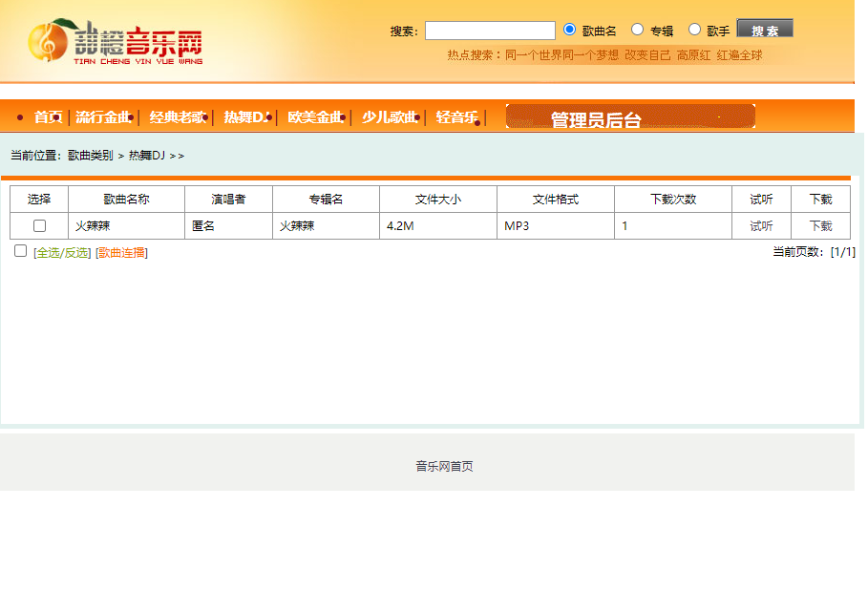The width and height of the screenshot is (868, 591).
Task: Select the 歌手 search option
Action: [693, 29]
